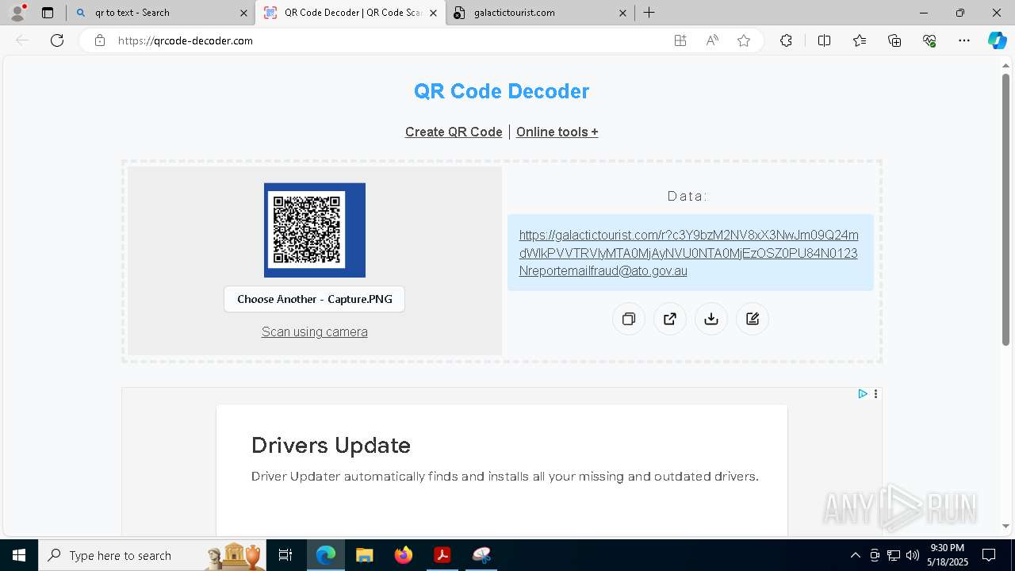View site information via the lock icon
Viewport: 1015px width, 571px height.
point(99,40)
